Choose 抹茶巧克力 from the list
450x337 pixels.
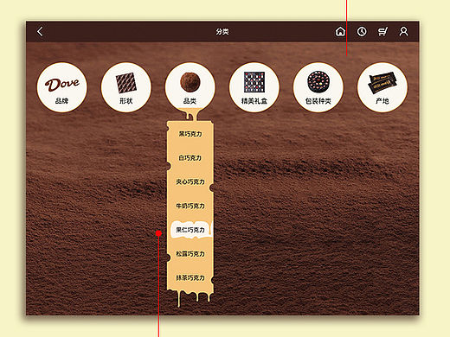190,277
